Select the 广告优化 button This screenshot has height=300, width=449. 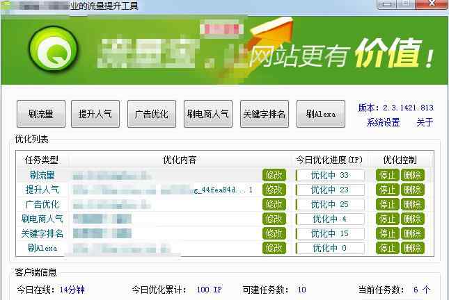[151, 114]
